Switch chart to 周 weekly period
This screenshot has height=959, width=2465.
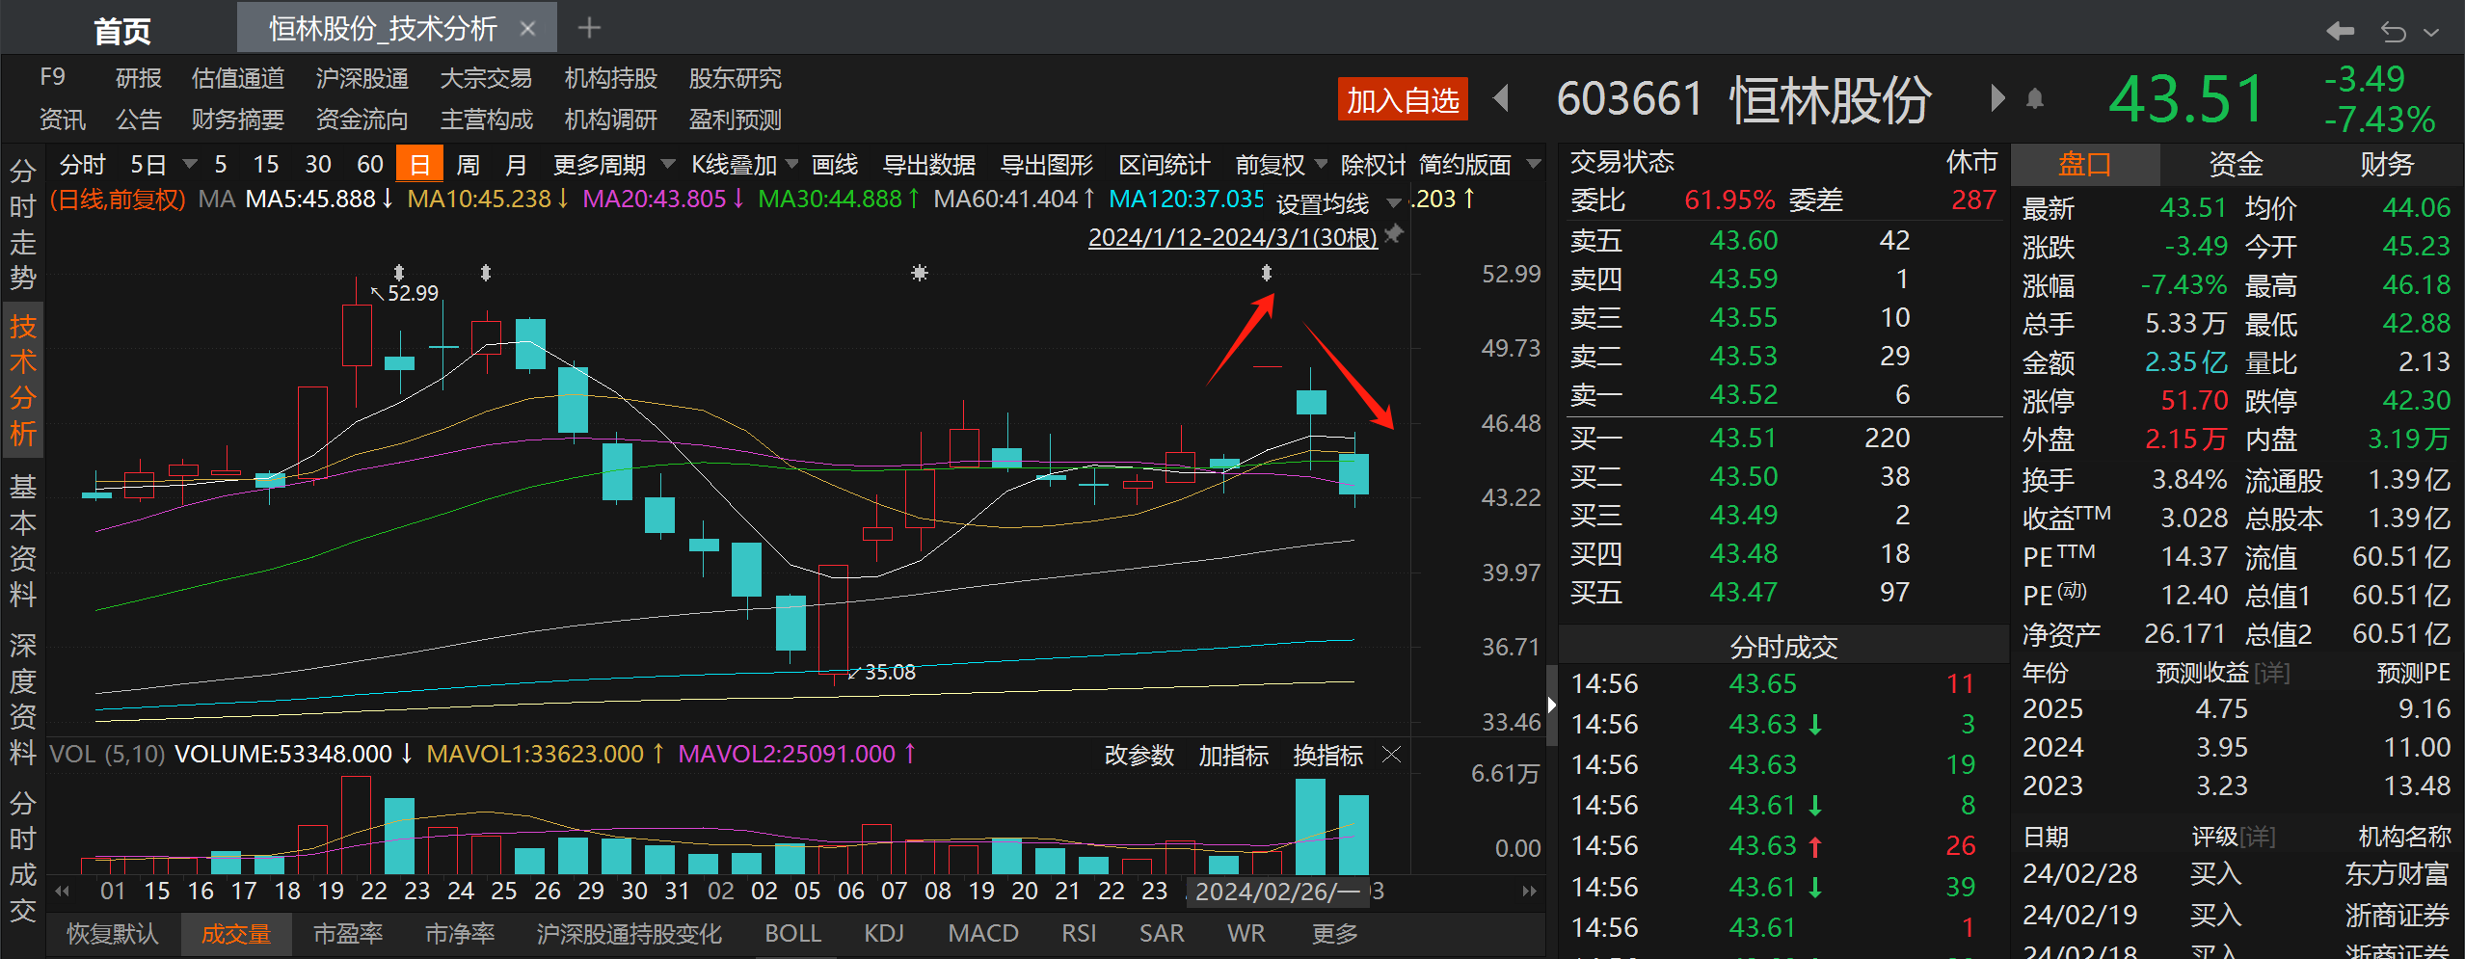(467, 164)
